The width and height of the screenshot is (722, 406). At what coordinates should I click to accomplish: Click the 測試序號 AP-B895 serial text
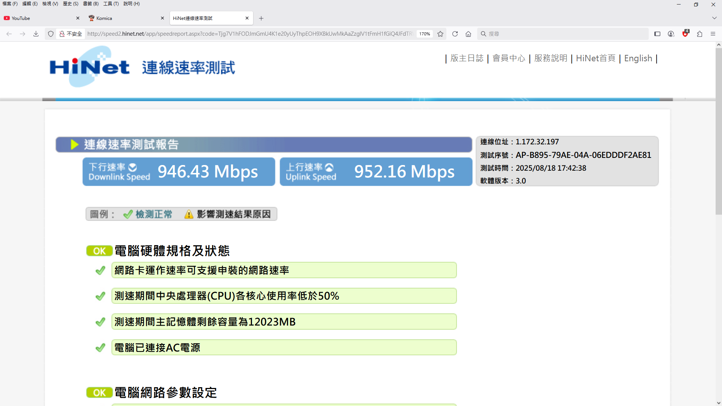pos(566,155)
